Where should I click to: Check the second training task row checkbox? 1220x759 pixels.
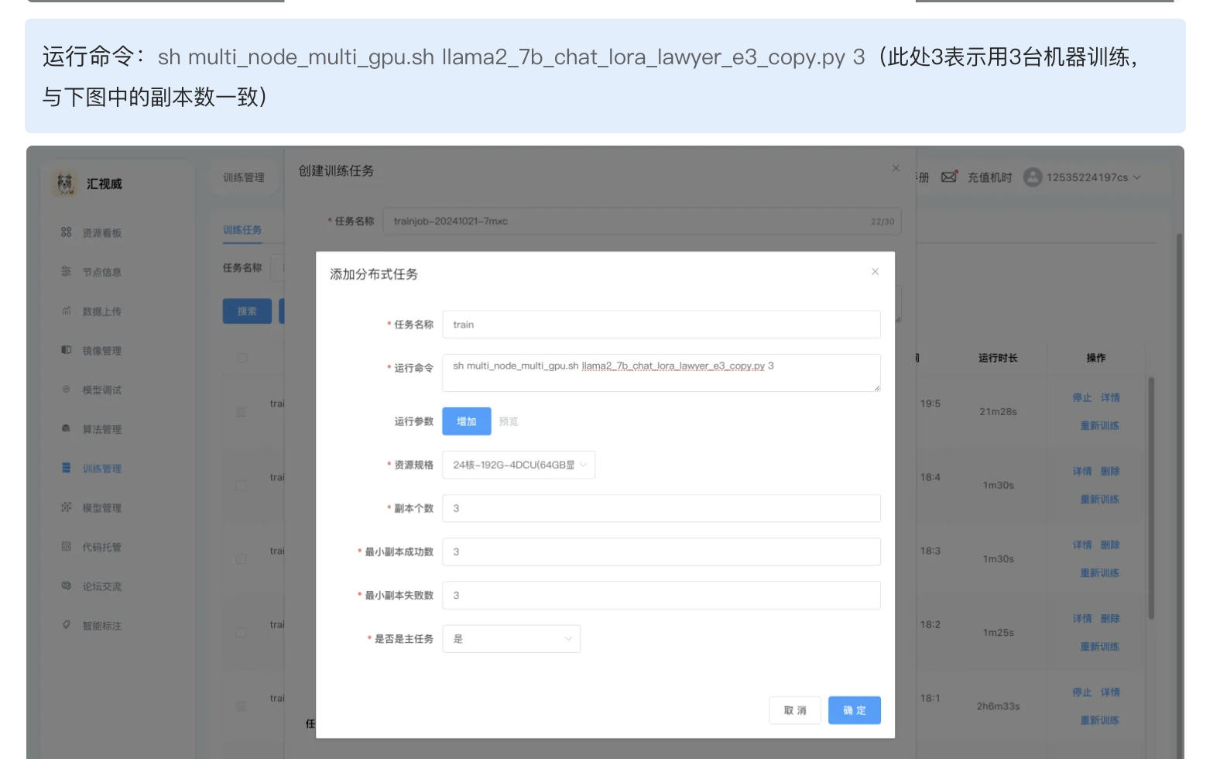242,486
